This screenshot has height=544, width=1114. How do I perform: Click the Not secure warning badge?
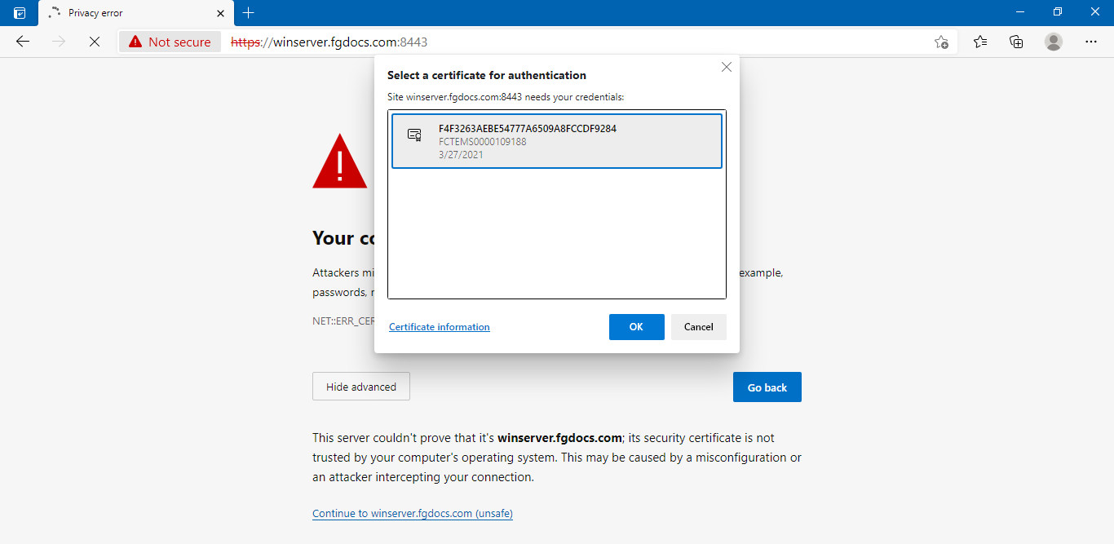(170, 42)
